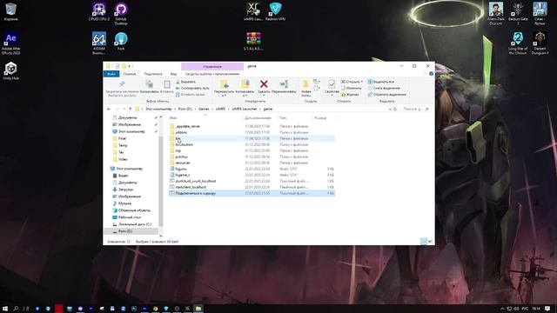Open the Unity Hub desktop icon
The image size is (557, 313).
pyautogui.click(x=10, y=70)
